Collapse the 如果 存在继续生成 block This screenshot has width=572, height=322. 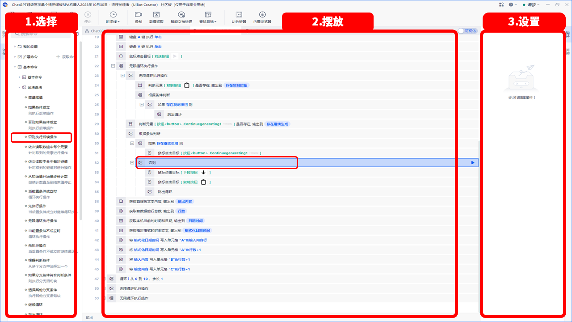[132, 143]
